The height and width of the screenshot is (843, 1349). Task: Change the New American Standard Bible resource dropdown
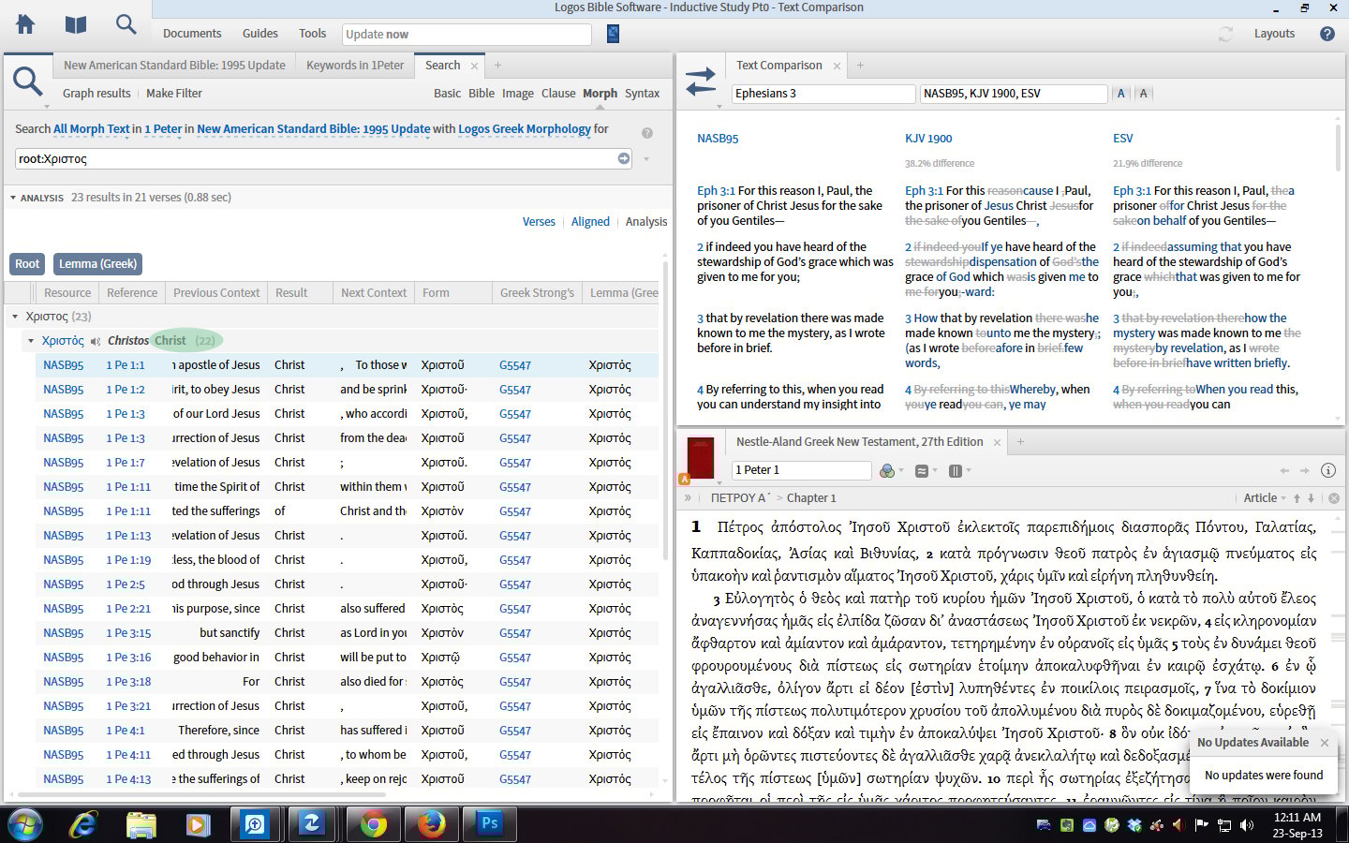[x=314, y=129]
